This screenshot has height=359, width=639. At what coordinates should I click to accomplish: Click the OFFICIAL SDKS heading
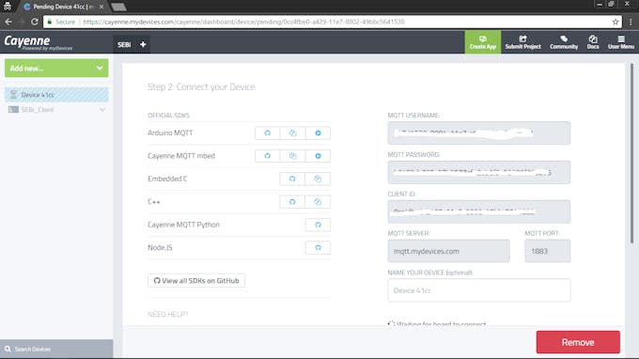coord(168,116)
